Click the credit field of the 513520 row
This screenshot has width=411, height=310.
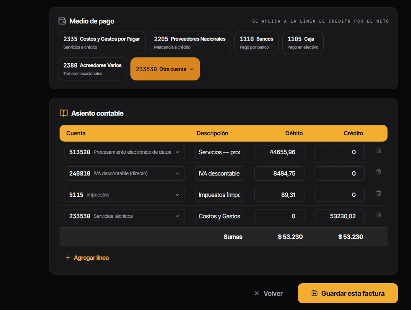(x=339, y=152)
